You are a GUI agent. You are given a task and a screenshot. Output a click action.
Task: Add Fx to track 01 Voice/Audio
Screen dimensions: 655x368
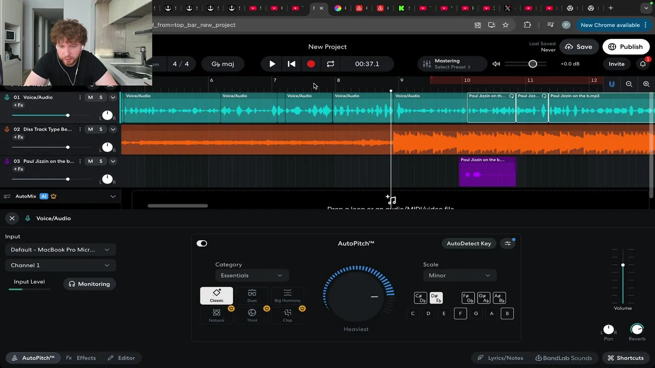[x=18, y=105]
